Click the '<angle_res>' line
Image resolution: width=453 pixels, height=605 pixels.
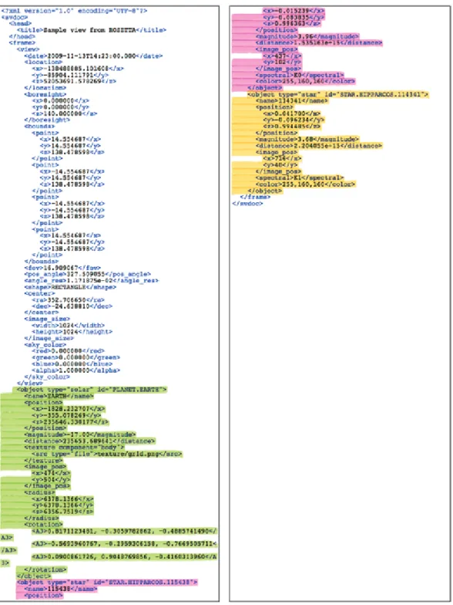click(91, 281)
